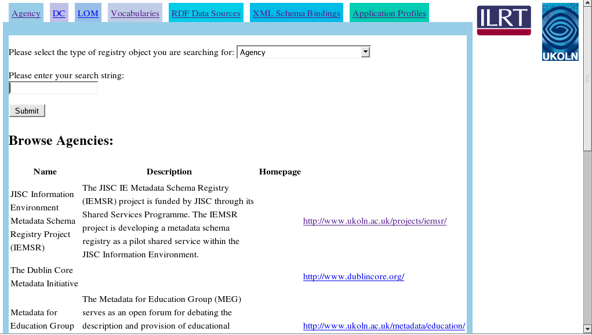Click the 'Homepage' column header

(x=280, y=172)
